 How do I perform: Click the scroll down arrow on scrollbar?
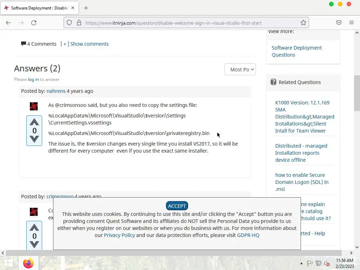pyautogui.click(x=357, y=247)
